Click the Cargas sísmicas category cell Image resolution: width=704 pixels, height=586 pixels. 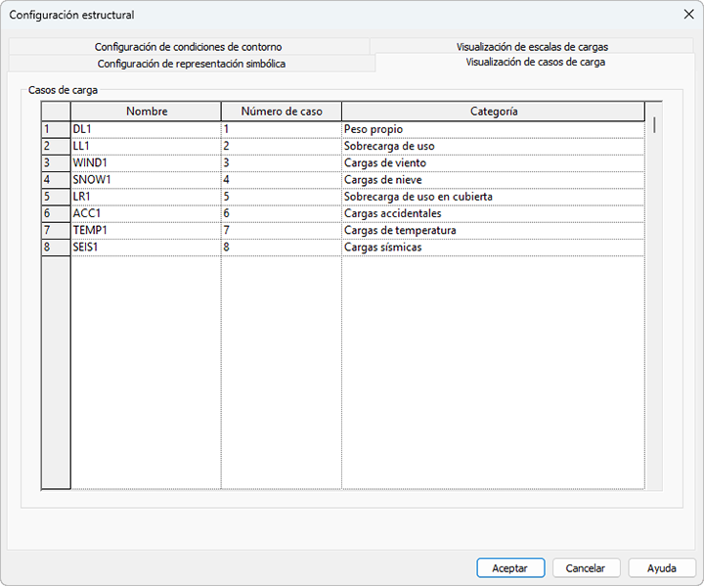pos(493,248)
